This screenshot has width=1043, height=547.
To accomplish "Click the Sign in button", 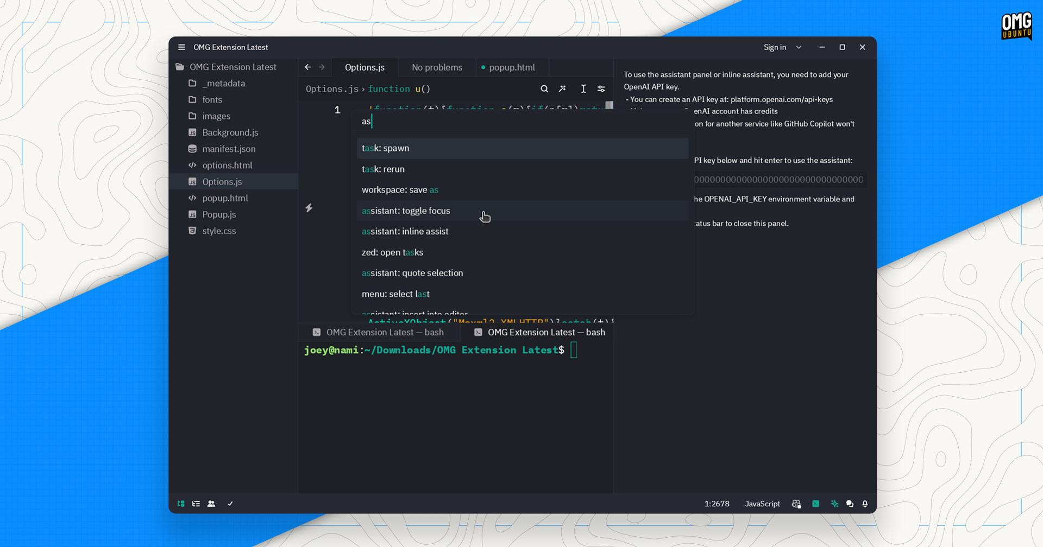I will click(x=775, y=47).
